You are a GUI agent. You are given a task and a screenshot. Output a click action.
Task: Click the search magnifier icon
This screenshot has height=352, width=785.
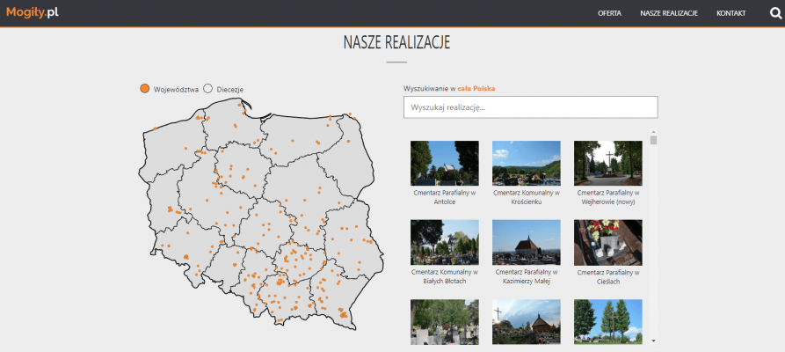[x=774, y=13]
